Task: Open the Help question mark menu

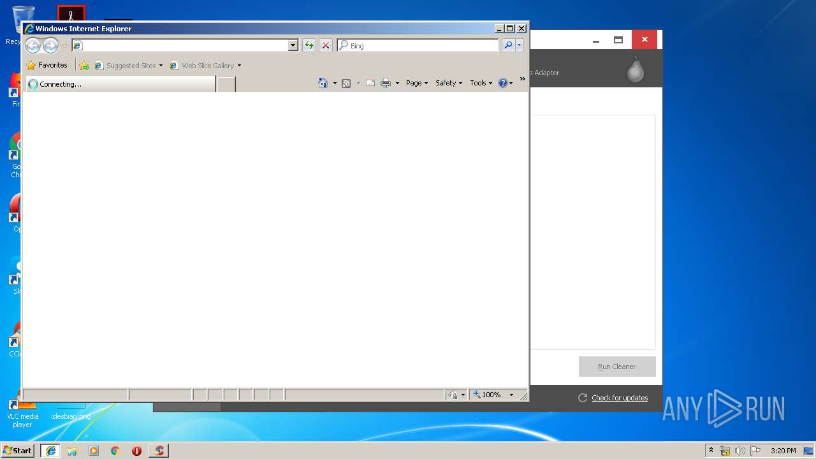Action: click(x=506, y=83)
